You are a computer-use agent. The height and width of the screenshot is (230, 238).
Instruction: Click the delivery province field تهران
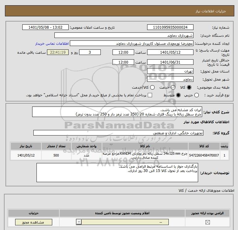[170, 71]
